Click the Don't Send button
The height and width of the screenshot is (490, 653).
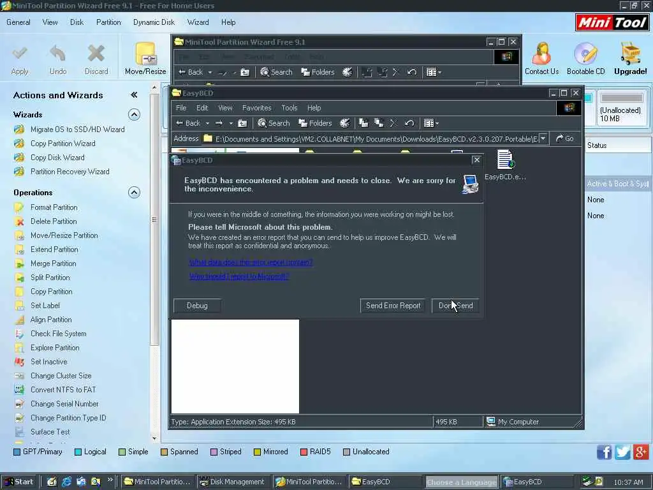point(455,306)
